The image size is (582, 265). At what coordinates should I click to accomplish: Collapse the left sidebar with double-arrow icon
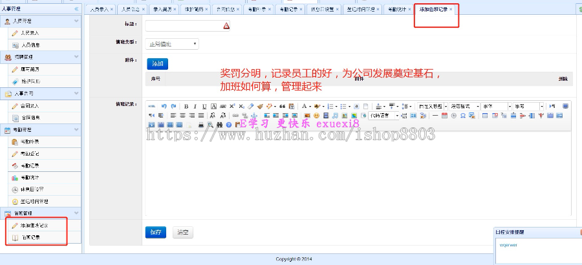(x=76, y=9)
